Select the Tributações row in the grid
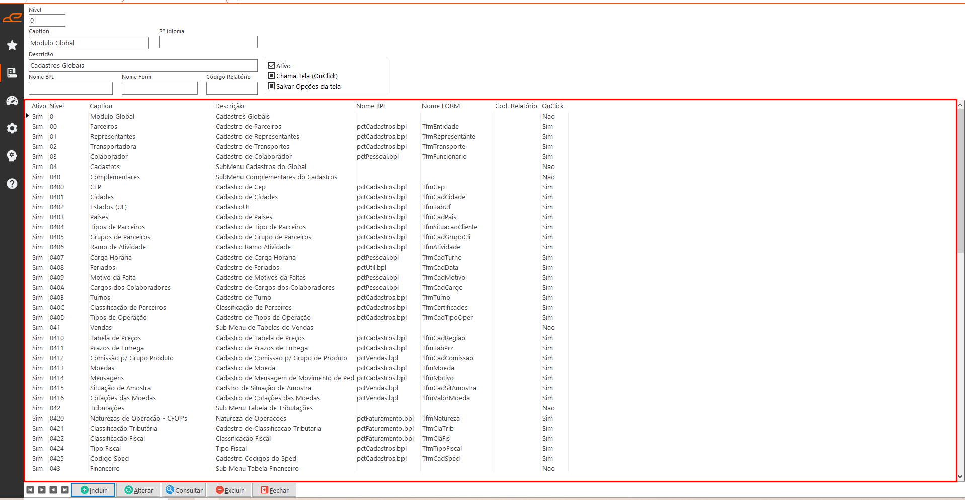Screen dimensions: 965x500 point(107,408)
